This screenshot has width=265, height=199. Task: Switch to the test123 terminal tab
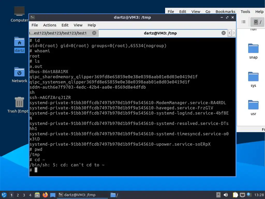[x=64, y=33]
